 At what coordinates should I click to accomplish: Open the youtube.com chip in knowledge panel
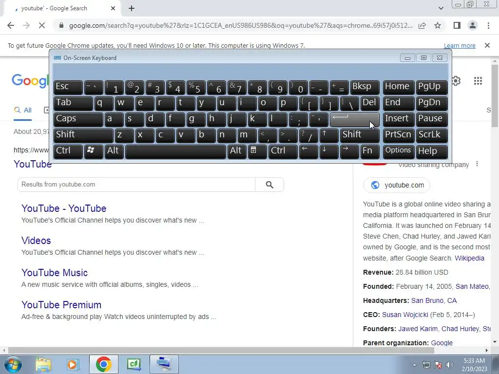[397, 185]
